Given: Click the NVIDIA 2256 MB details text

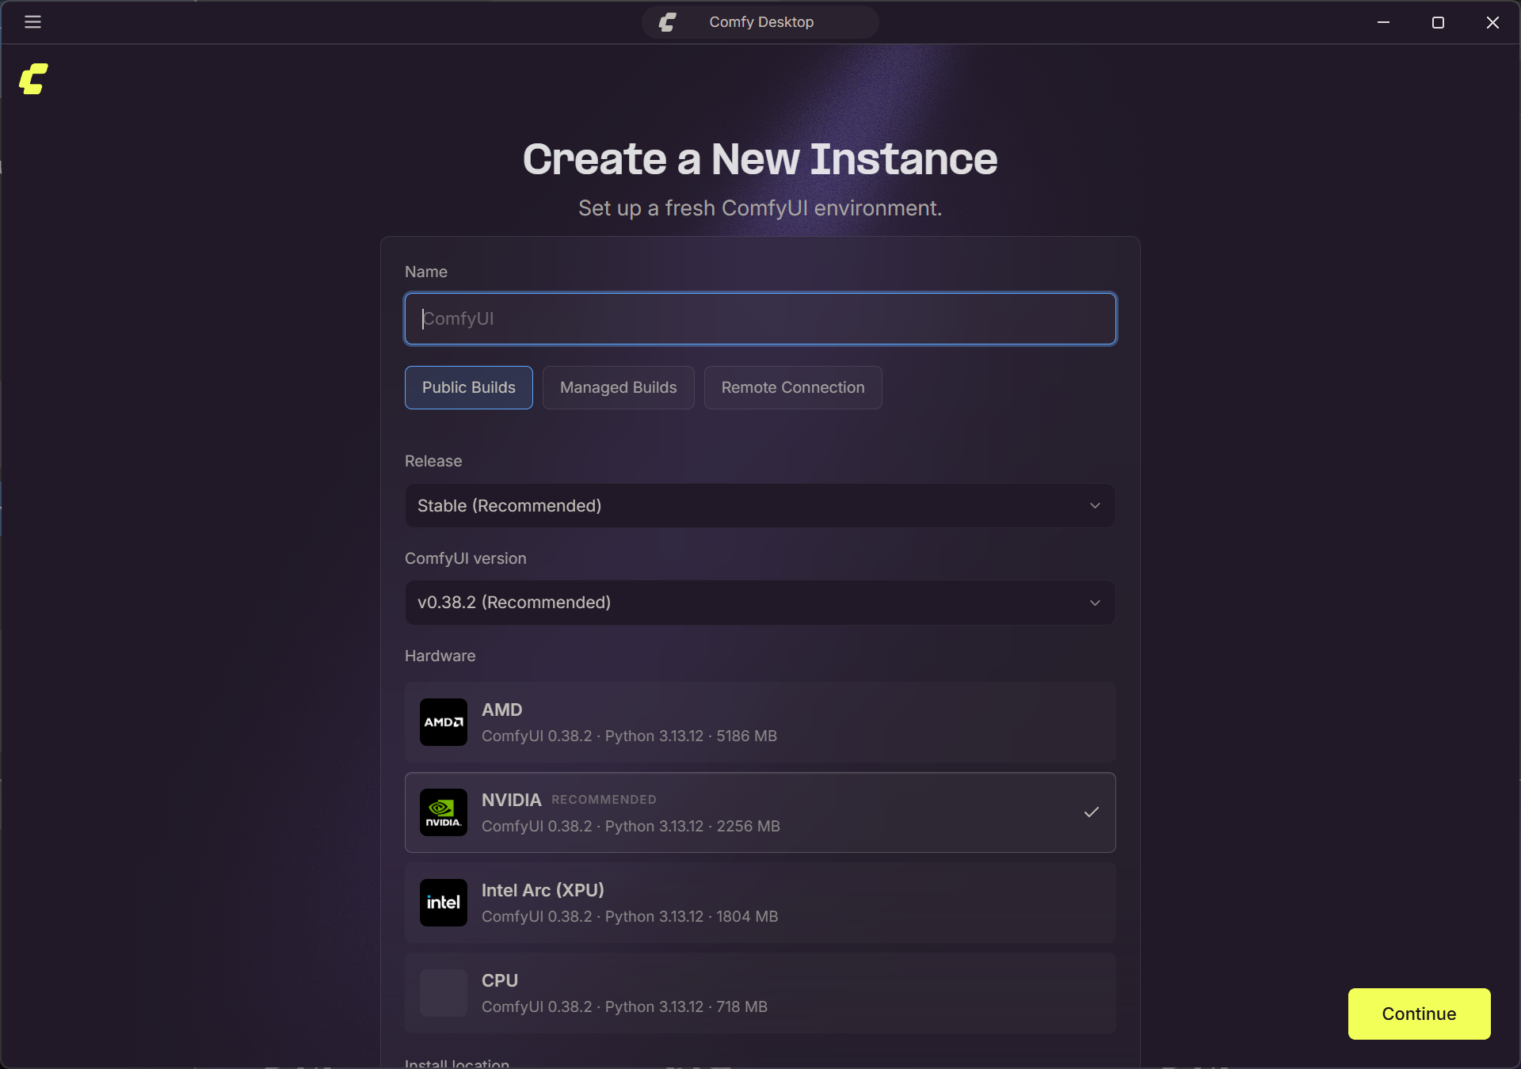Looking at the screenshot, I should coord(631,826).
